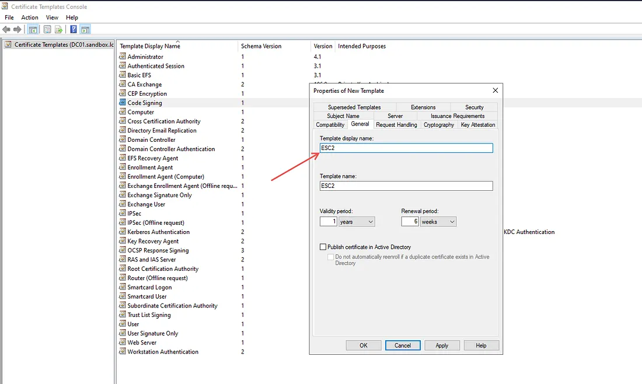
Task: Click the Template display name field
Action: point(406,148)
